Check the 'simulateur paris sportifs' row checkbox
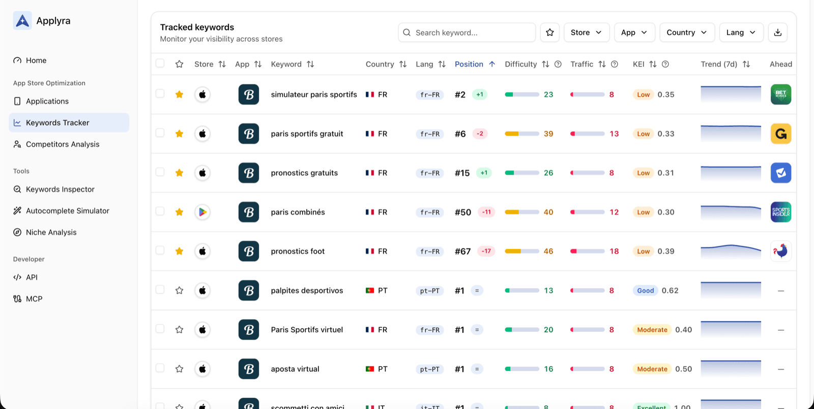814x409 pixels. point(160,93)
